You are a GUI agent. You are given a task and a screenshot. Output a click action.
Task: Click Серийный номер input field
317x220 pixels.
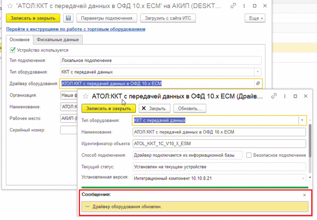[69, 130]
